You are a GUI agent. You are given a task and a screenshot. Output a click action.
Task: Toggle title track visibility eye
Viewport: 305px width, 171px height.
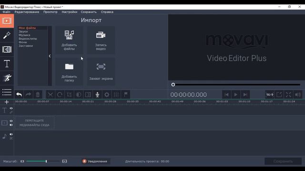11,108
